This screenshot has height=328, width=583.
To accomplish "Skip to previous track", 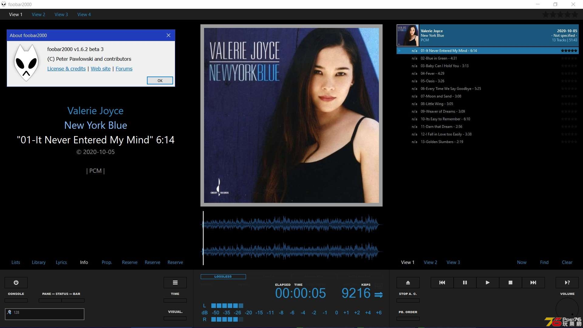I will [442, 282].
